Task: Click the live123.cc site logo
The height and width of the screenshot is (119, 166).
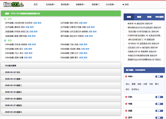Action: click(14, 4)
